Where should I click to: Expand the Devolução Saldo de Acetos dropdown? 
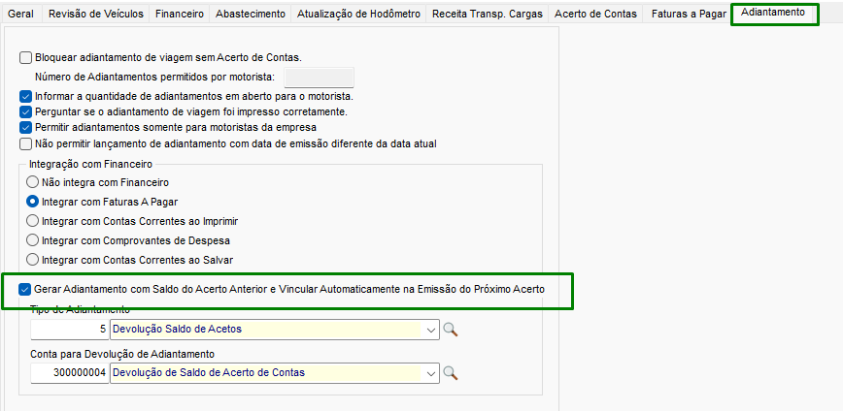[431, 330]
